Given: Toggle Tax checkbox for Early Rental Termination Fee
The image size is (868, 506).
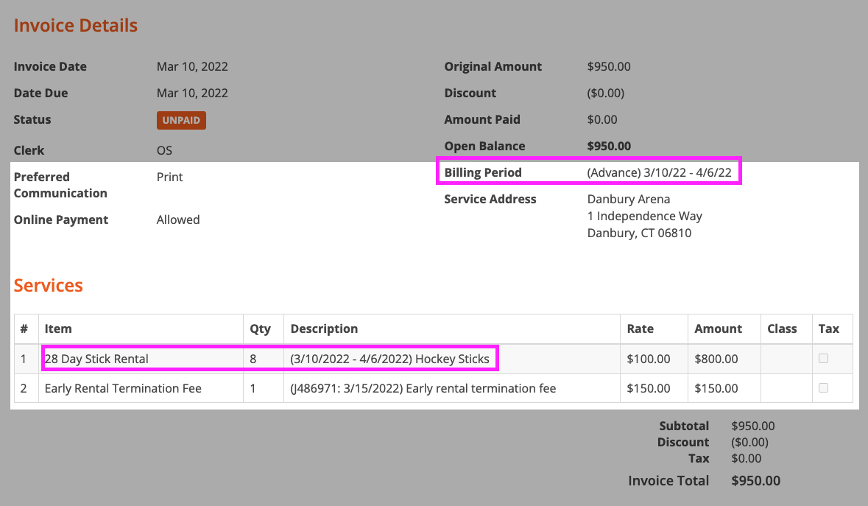Looking at the screenshot, I should [823, 388].
